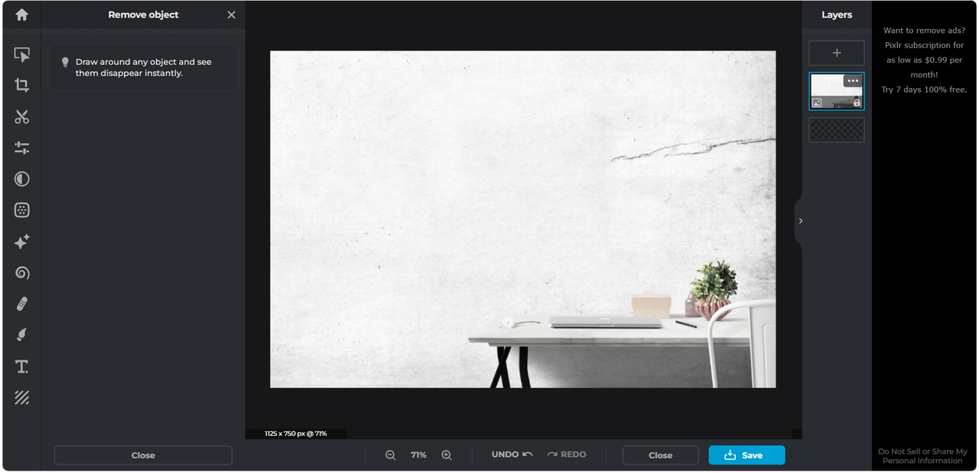
Task: Open the Filter half-circle tool
Action: (x=21, y=179)
